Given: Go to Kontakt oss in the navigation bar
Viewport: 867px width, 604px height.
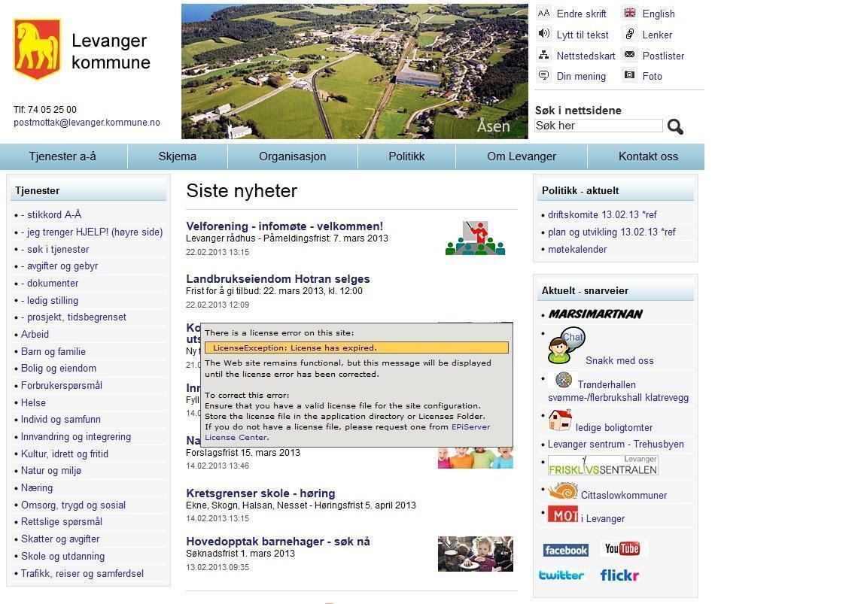Looking at the screenshot, I should tap(648, 156).
